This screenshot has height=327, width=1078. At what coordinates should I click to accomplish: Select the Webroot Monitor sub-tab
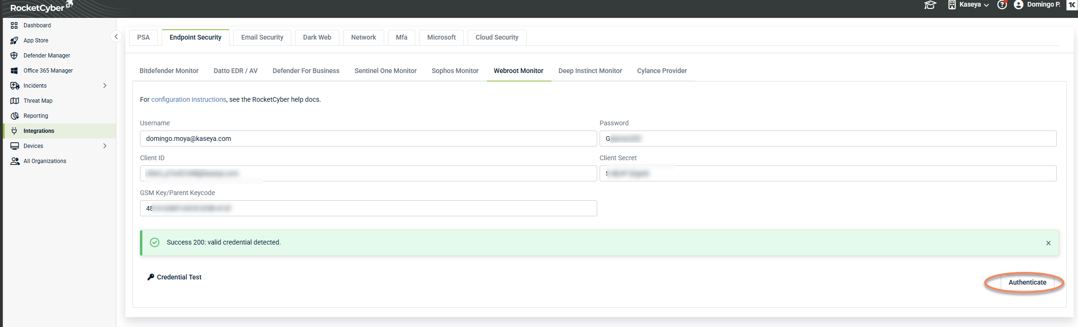coord(518,71)
